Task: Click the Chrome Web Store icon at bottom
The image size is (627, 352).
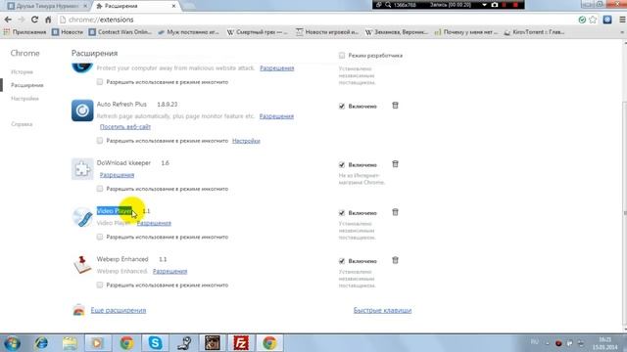Action: pos(78,310)
